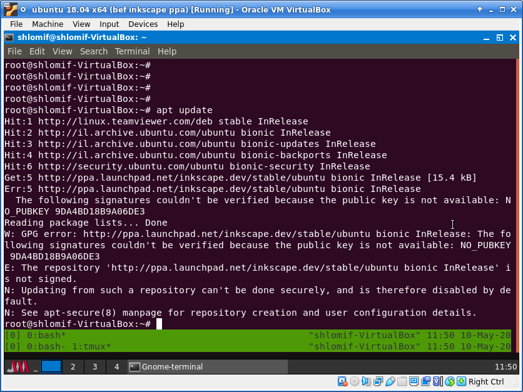Open the VirtualBox File menu
The width and height of the screenshot is (523, 392).
tap(16, 24)
